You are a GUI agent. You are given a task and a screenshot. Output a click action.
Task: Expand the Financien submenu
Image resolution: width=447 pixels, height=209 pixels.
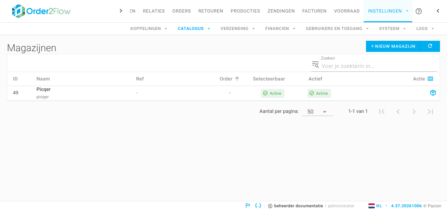[x=280, y=29]
